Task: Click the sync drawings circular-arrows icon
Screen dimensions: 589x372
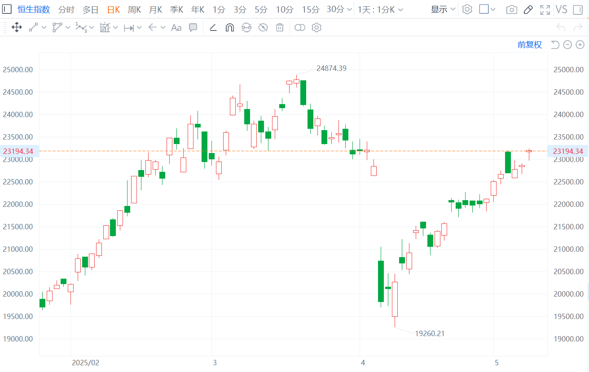Action: tap(246, 28)
